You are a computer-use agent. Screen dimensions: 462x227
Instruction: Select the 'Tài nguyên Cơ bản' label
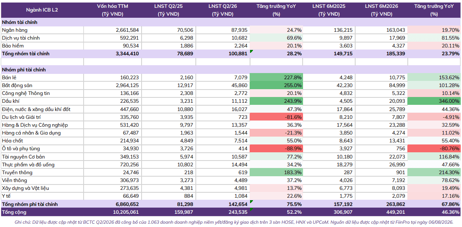(23, 157)
